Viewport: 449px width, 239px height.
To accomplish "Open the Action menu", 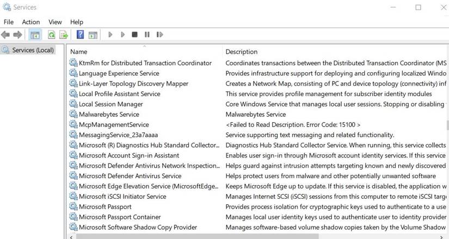I will [x=31, y=22].
